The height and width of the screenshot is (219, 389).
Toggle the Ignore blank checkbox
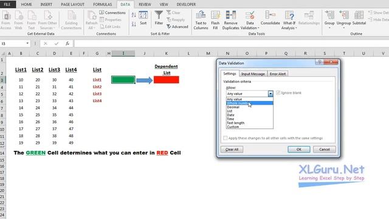pyautogui.click(x=278, y=92)
